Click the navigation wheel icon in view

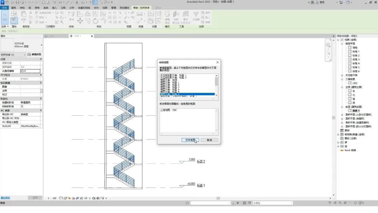pos(328,45)
